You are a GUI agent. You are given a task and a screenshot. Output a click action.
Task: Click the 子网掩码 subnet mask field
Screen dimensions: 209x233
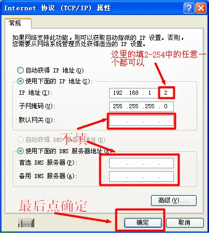coord(141,106)
